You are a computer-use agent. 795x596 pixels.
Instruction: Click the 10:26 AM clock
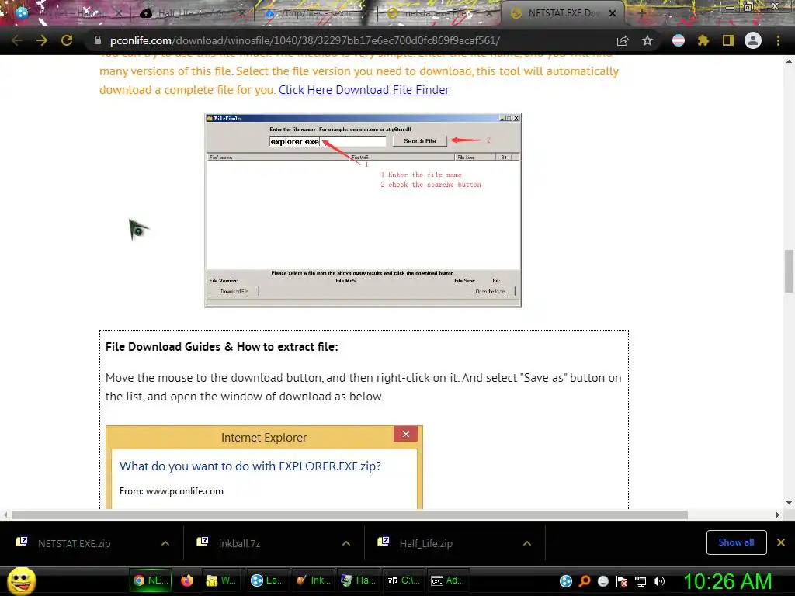pyautogui.click(x=727, y=581)
